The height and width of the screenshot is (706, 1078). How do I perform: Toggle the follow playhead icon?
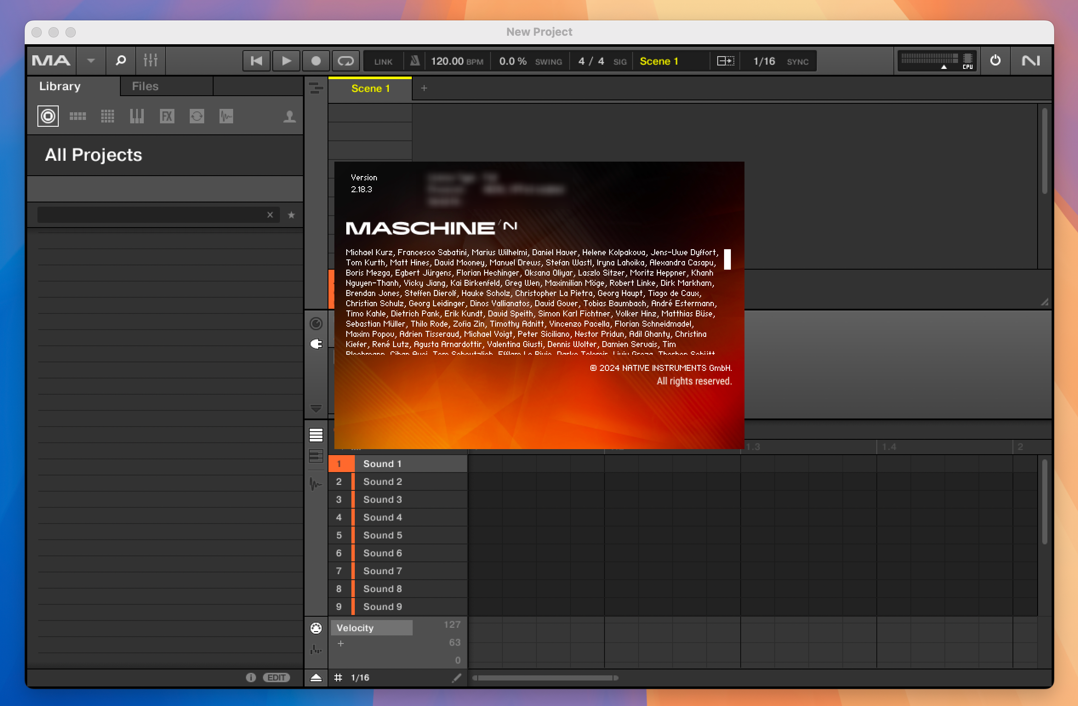click(x=725, y=61)
